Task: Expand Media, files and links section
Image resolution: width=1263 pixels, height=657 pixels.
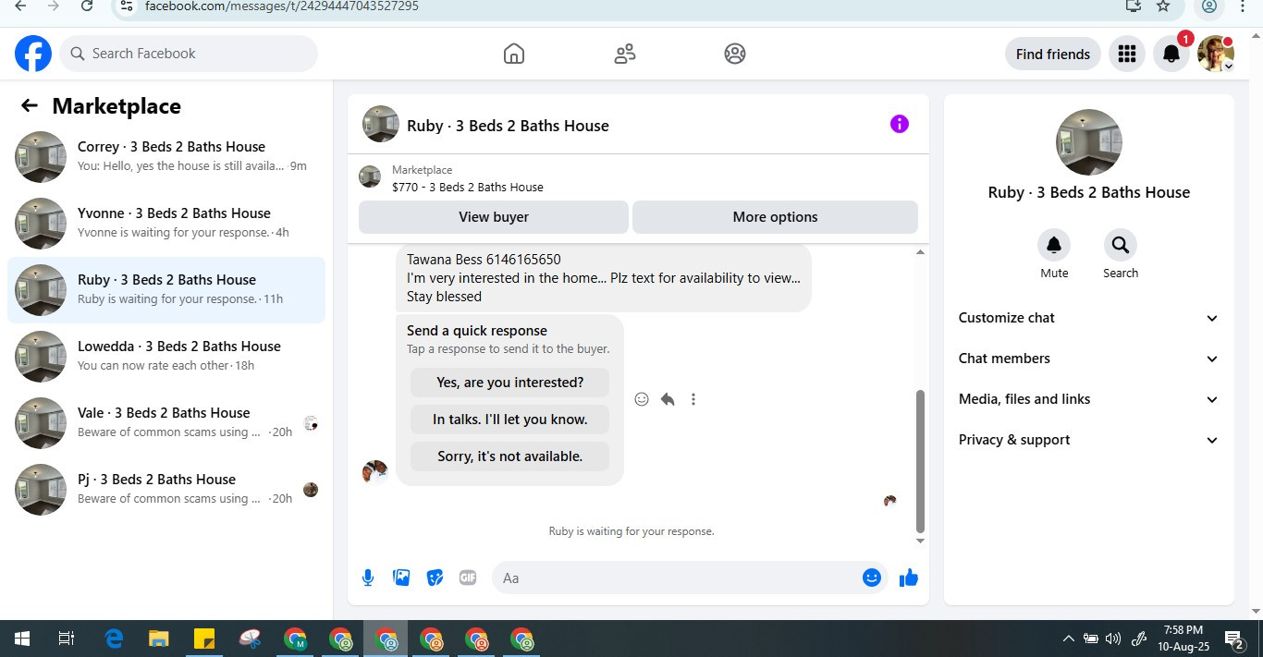Action: click(1089, 399)
